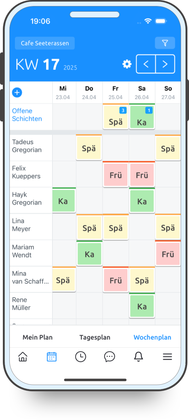Open the clock time-tracking icon
Image resolution: width=189 pixels, height=420 pixels.
pyautogui.click(x=80, y=357)
